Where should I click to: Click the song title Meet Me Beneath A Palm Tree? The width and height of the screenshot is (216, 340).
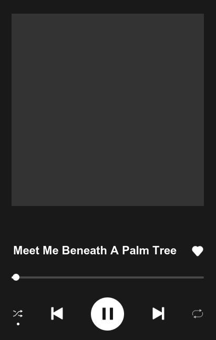coord(95,251)
